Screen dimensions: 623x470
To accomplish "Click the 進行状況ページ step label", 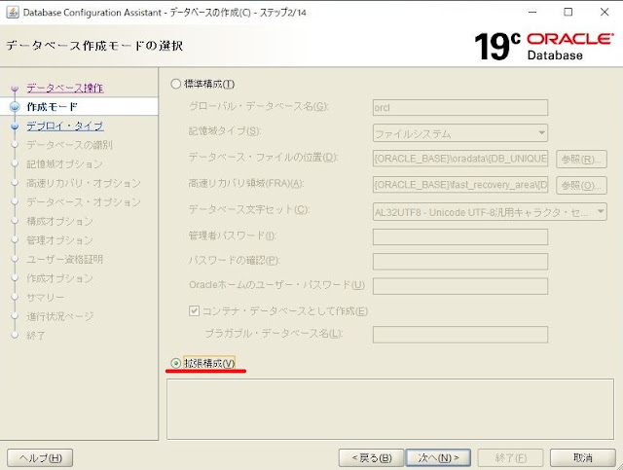I will pyautogui.click(x=60, y=316).
